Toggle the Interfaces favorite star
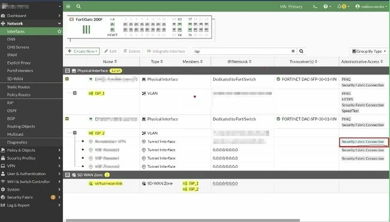390x222 pixels. pos(59,32)
